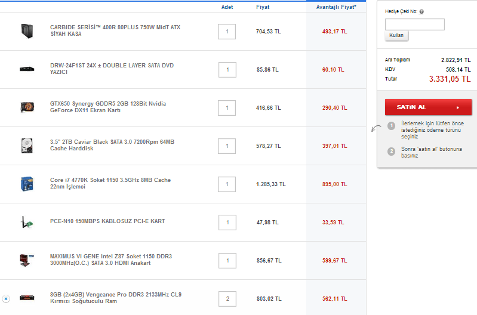This screenshot has width=477, height=315.
Task: Edit quantity field for the DVD writer
Action: [x=227, y=70]
